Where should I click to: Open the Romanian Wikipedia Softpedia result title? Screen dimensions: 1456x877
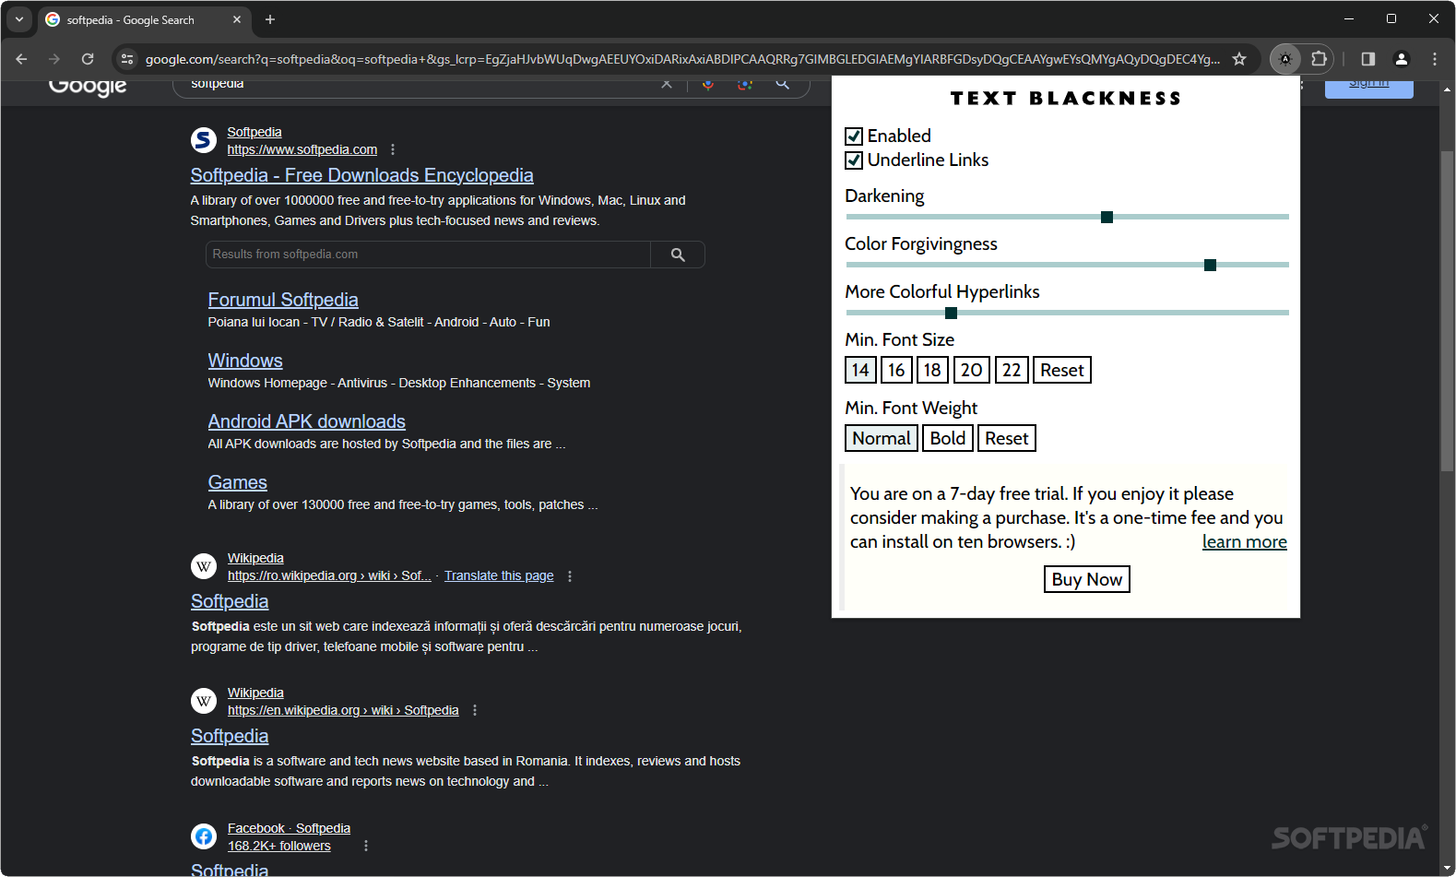230,601
